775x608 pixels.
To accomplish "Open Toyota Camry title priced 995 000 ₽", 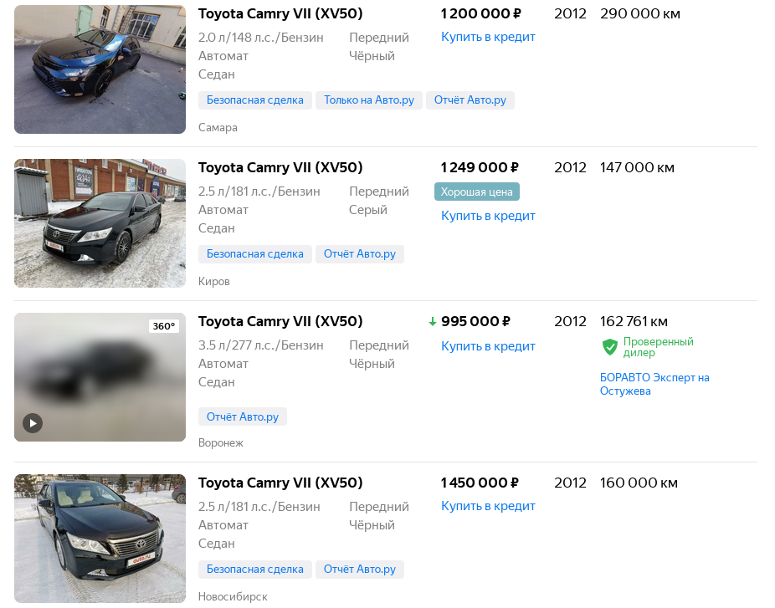I will (280, 321).
